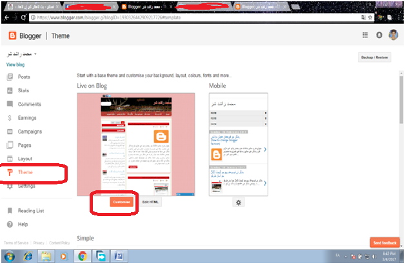Click the Pages icon
This screenshot has width=405, height=267.
(x=10, y=145)
